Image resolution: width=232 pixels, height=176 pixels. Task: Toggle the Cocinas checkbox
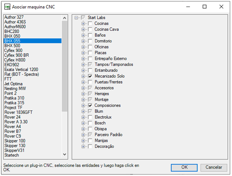90,23
